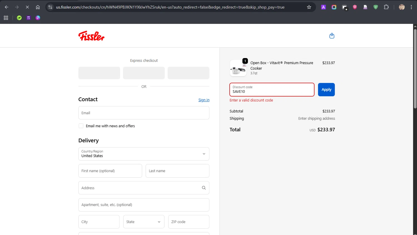Click the Address field
The width and height of the screenshot is (417, 235).
pos(144,188)
